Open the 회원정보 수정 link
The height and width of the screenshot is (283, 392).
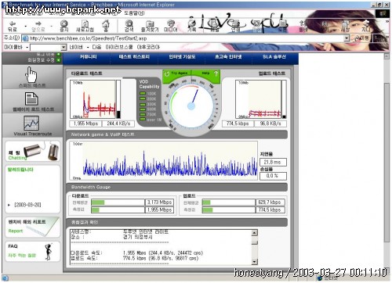click(x=41, y=60)
